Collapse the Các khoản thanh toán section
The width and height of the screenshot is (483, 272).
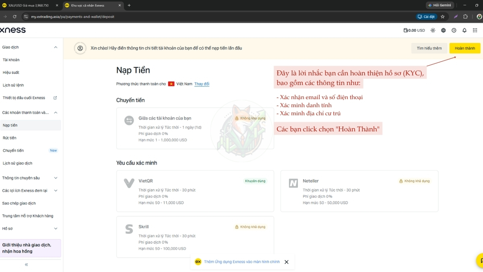pos(56,112)
